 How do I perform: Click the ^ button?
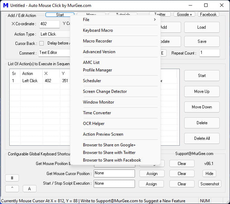[12, 188]
